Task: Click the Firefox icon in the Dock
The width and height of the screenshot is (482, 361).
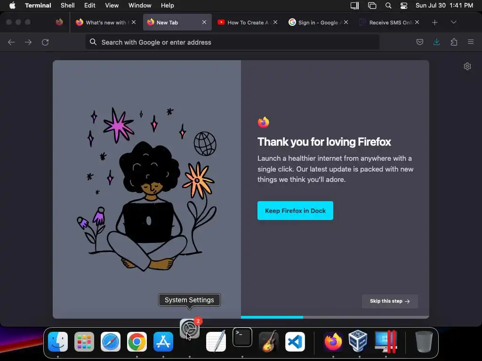Action: pyautogui.click(x=333, y=342)
